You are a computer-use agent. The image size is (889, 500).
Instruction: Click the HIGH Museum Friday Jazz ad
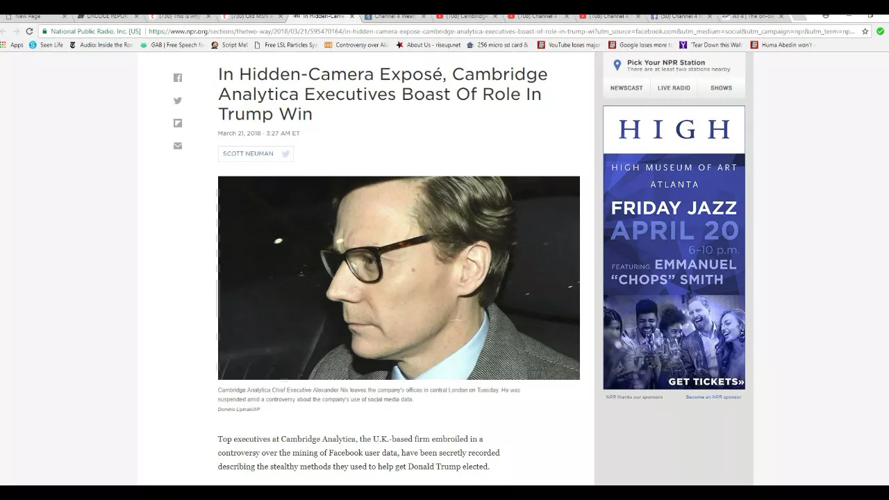pos(674,248)
